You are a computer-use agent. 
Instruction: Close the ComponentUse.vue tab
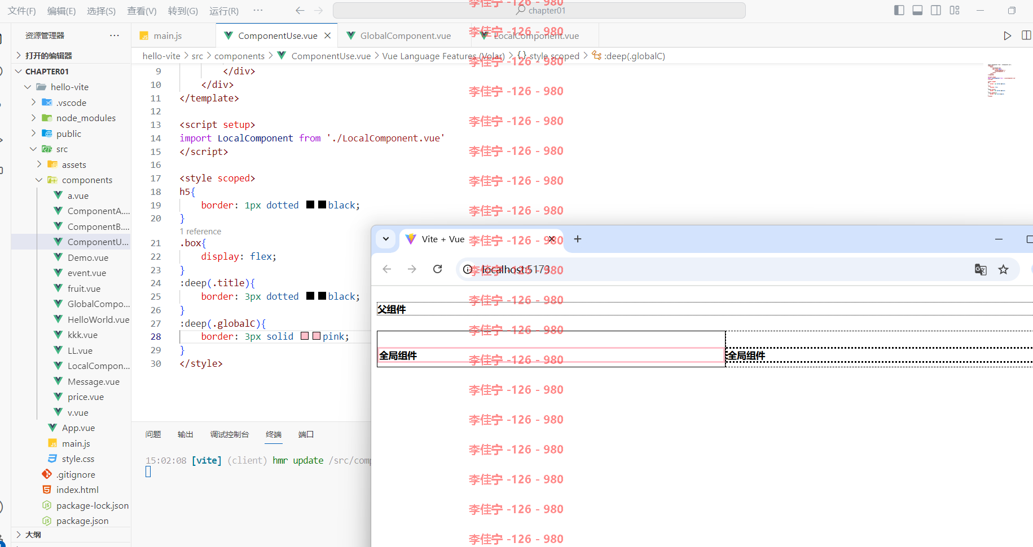[x=327, y=35]
